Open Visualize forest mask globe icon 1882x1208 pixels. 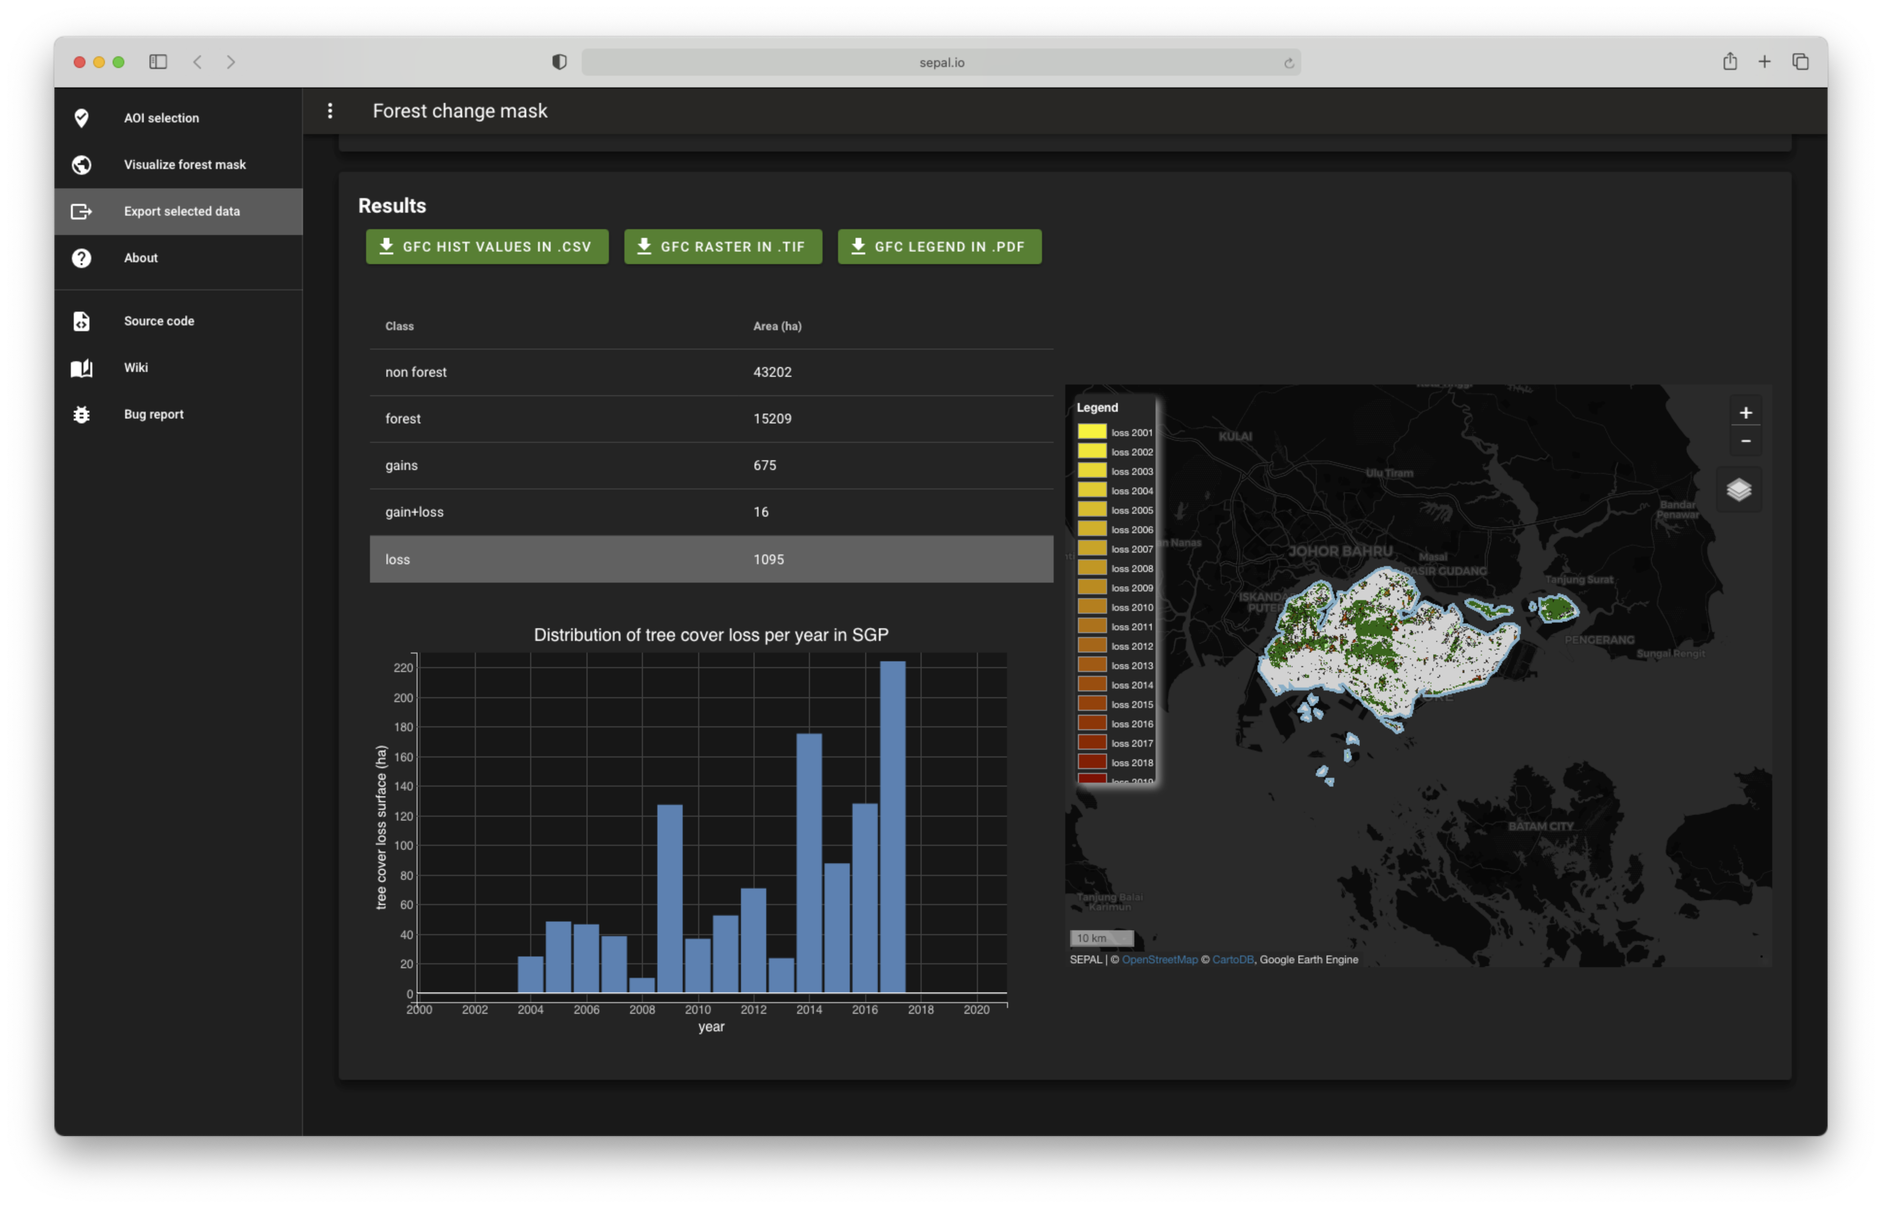click(82, 165)
